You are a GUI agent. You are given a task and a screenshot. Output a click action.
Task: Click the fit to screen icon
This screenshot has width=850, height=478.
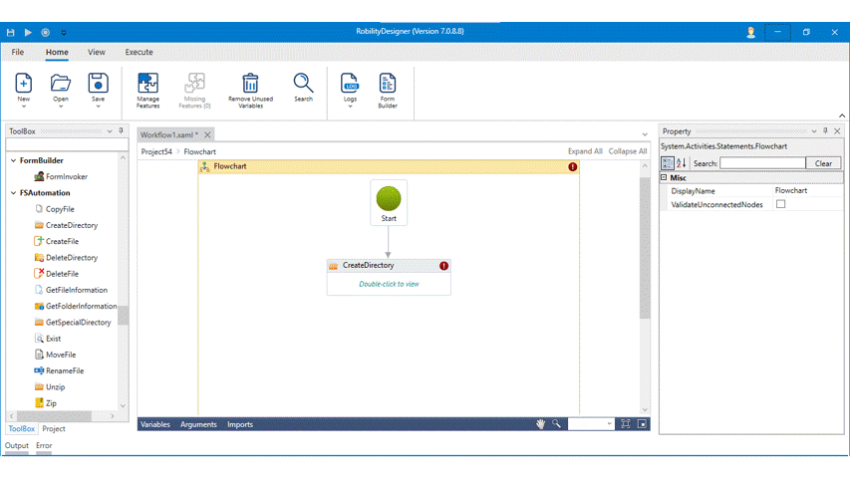(626, 424)
